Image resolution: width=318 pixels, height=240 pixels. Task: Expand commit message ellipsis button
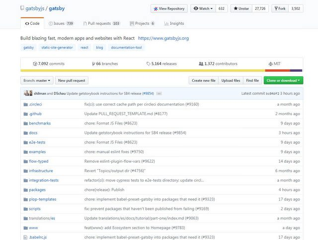point(159,94)
